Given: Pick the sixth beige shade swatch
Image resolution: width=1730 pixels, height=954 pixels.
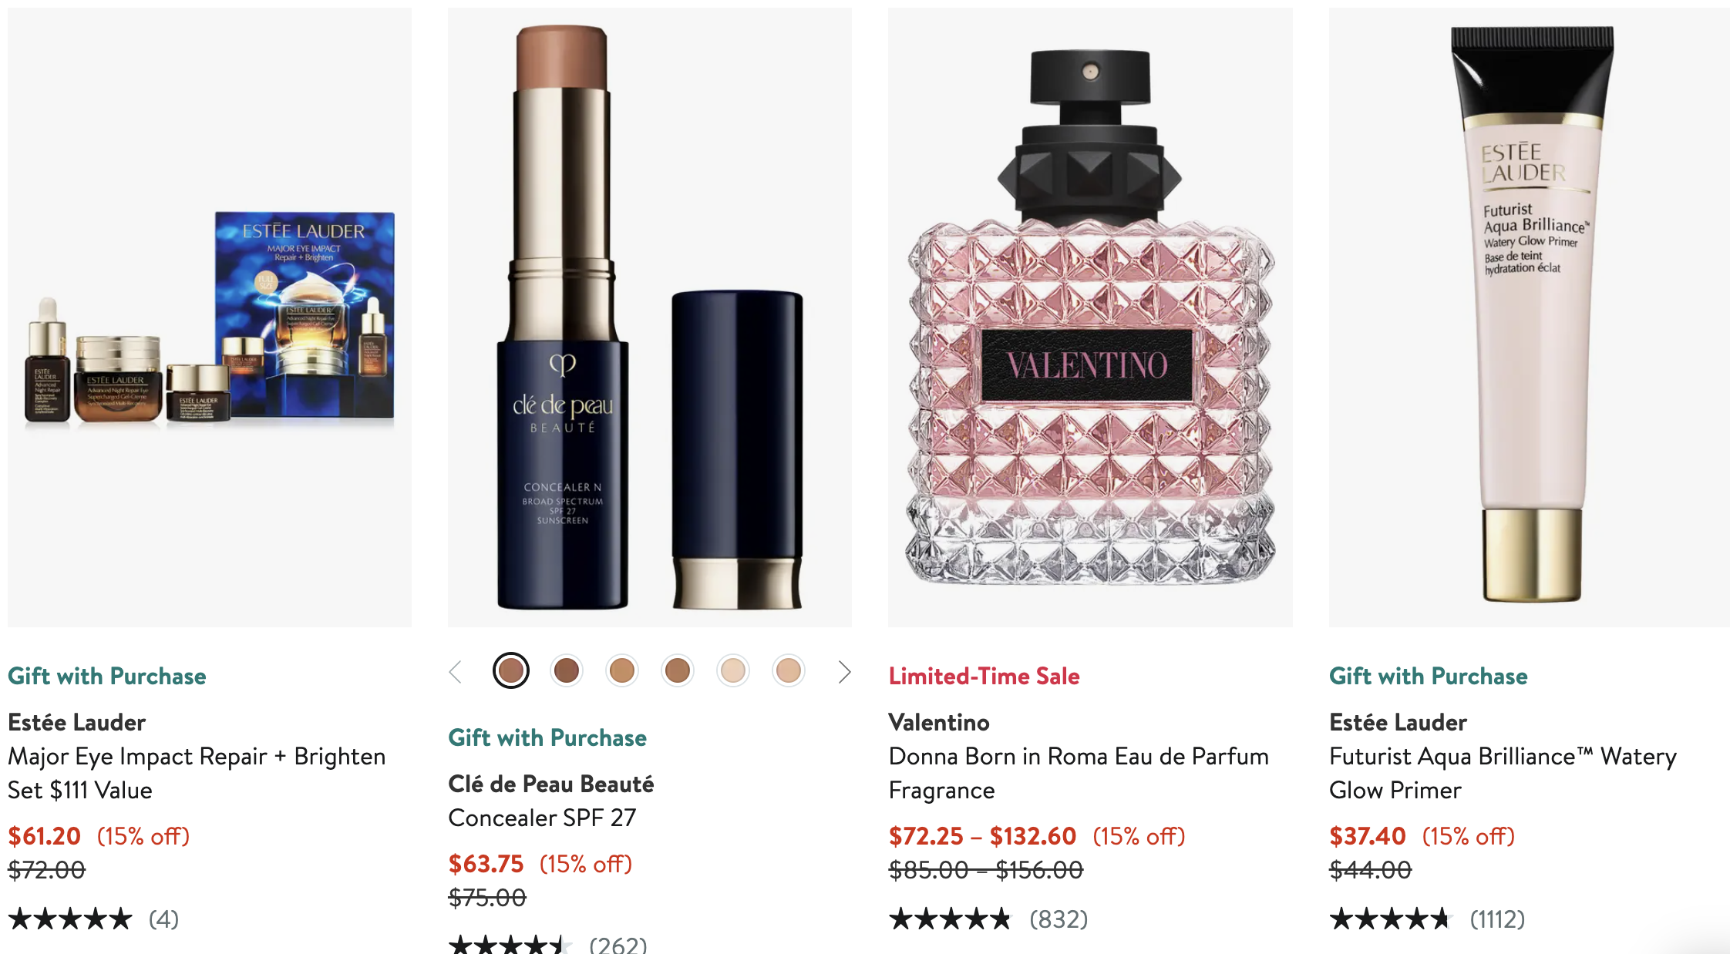Looking at the screenshot, I should (789, 671).
